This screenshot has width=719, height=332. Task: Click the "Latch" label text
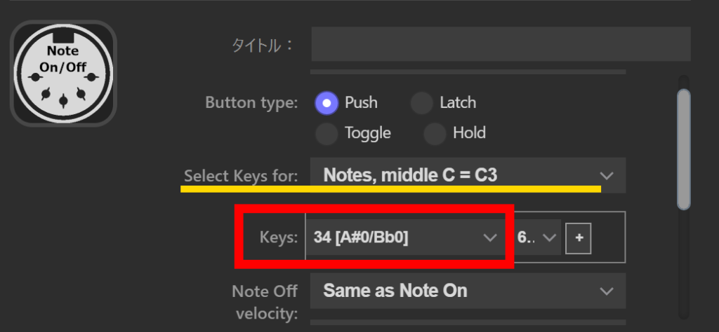(x=458, y=103)
